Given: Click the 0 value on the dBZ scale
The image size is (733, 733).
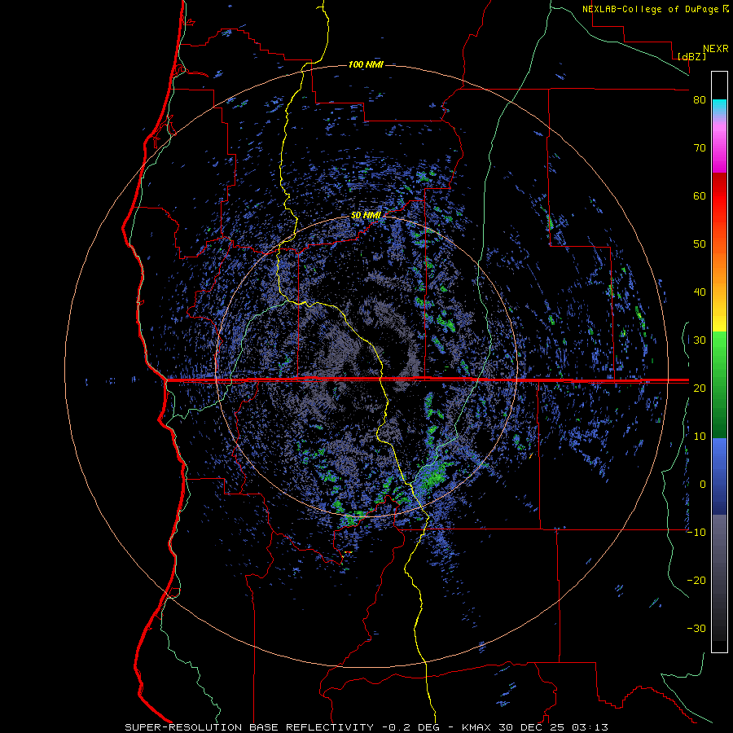Looking at the screenshot, I should tap(702, 485).
